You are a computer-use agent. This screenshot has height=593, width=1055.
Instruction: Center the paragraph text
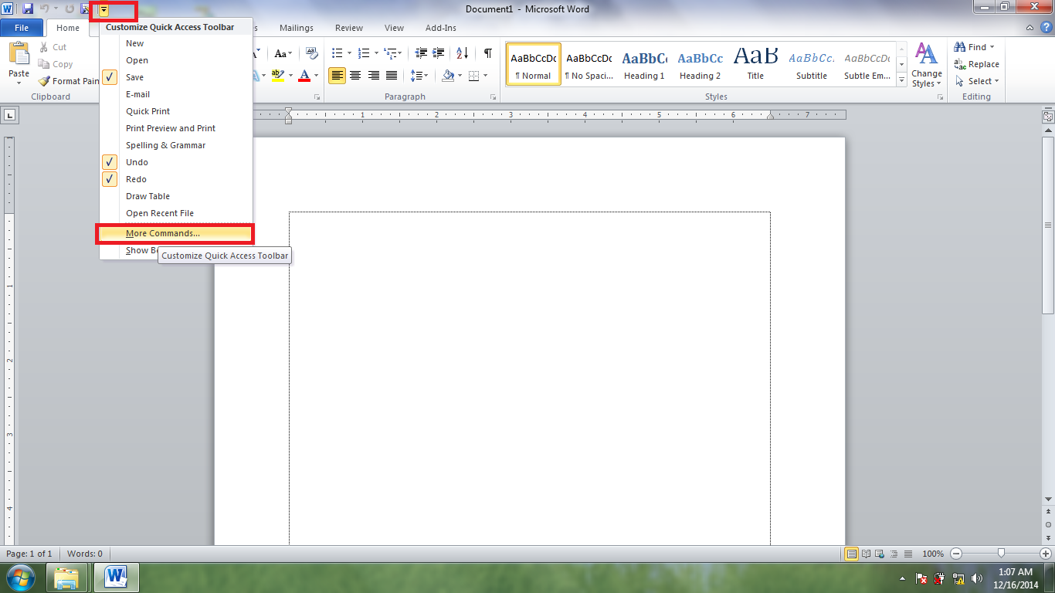click(355, 76)
